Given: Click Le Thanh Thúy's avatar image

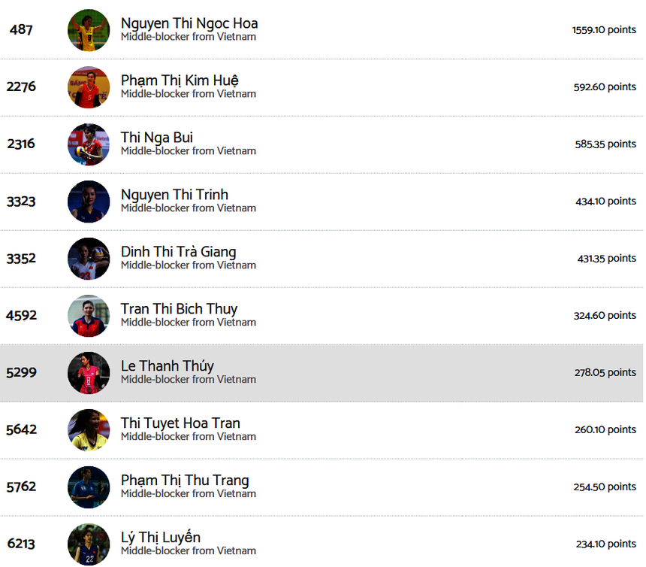Looking at the screenshot, I should (x=89, y=373).
